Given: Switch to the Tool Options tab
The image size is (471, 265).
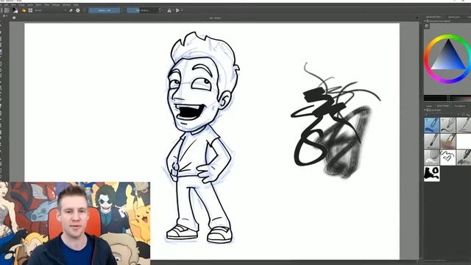Looking at the screenshot, I should (x=459, y=106).
